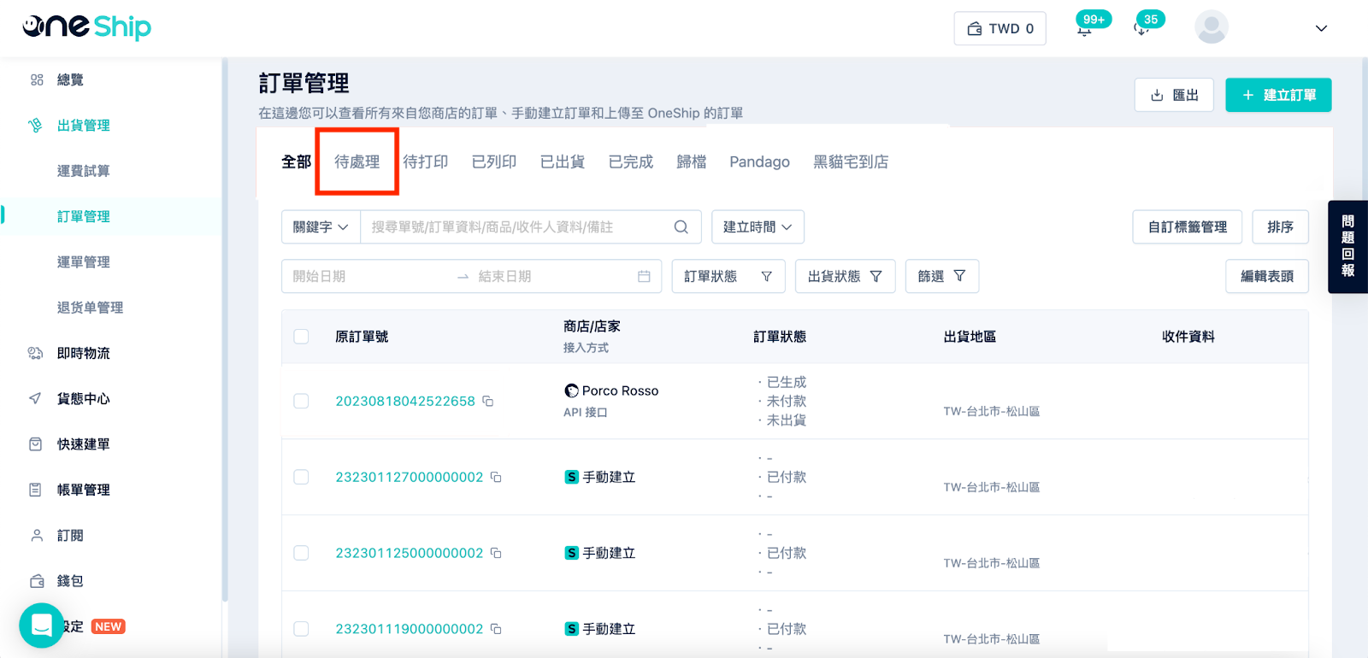Image resolution: width=1368 pixels, height=658 pixels.
Task: Switch to the 歸檔 tab
Action: [692, 162]
